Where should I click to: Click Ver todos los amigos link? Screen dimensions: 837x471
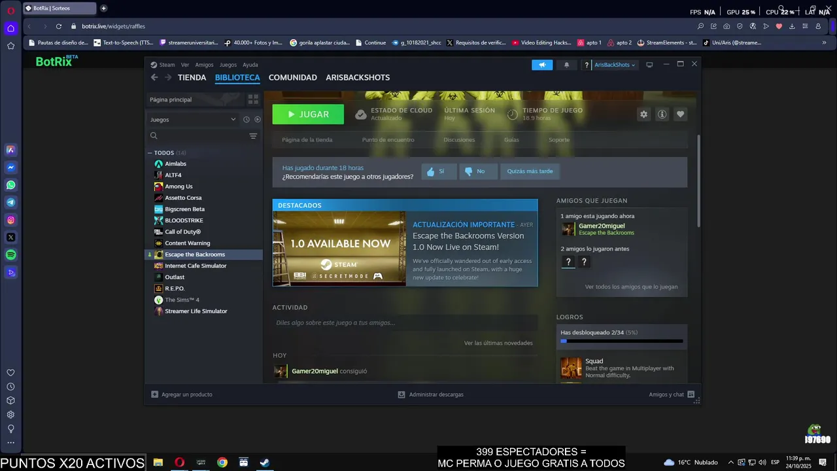point(631,287)
